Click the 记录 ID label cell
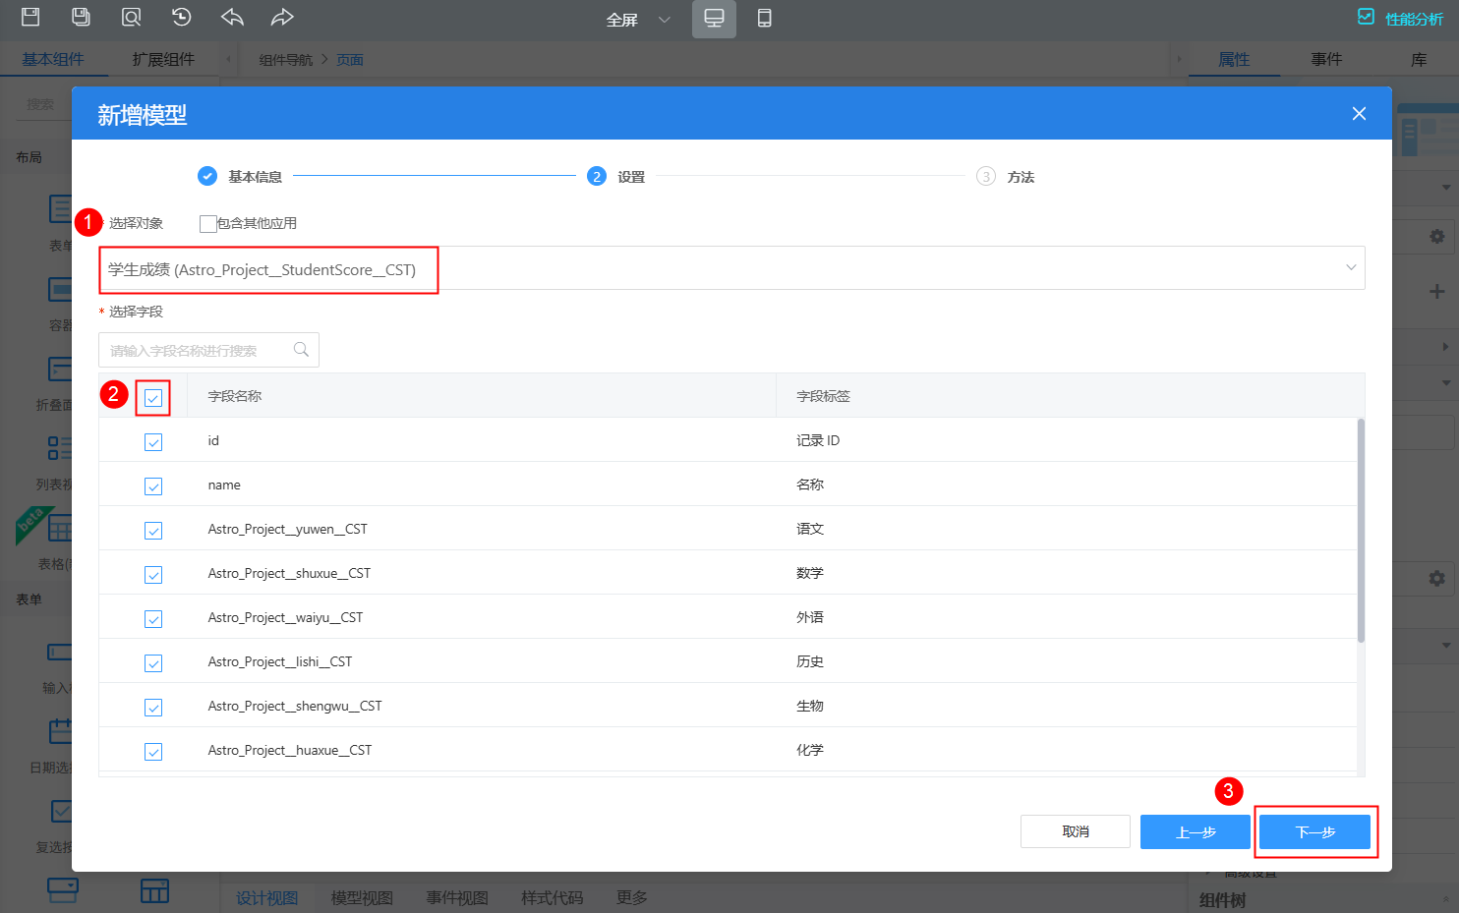 [x=818, y=440]
